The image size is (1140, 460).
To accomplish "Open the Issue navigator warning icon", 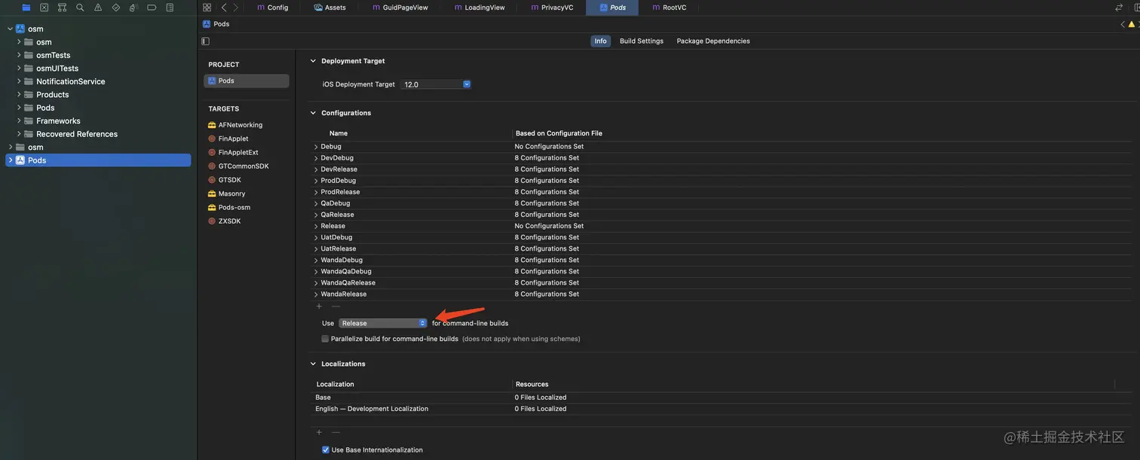I will coord(98,8).
